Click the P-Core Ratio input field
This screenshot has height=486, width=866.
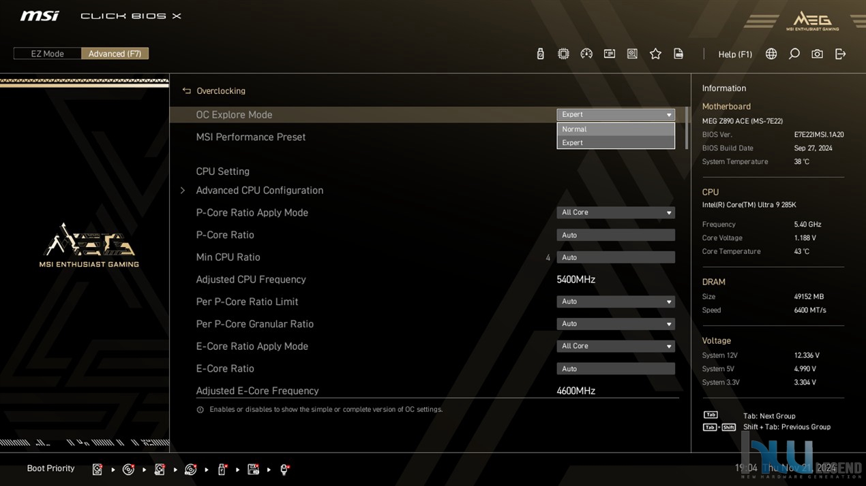click(x=616, y=235)
